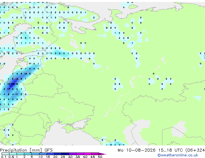Click the 0.1–0.5 mm legend swatch

tap(5, 154)
